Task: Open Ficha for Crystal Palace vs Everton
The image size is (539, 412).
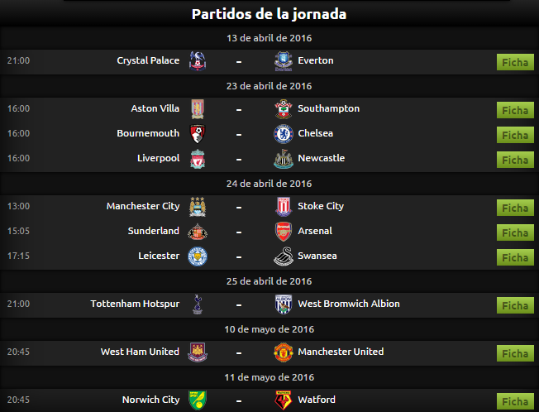Action: tap(515, 62)
